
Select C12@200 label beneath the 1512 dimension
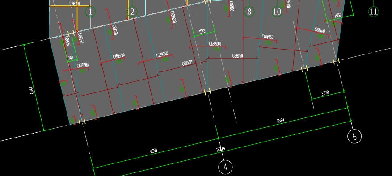(215, 44)
